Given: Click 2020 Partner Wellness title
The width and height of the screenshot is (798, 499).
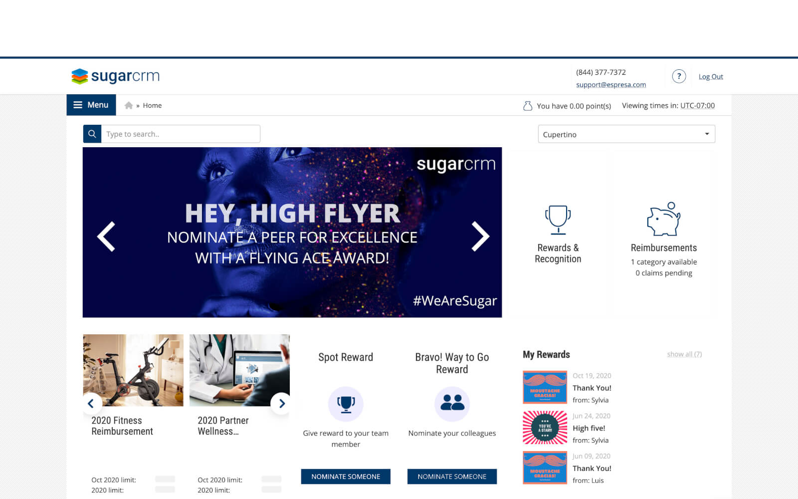Looking at the screenshot, I should pyautogui.click(x=223, y=426).
